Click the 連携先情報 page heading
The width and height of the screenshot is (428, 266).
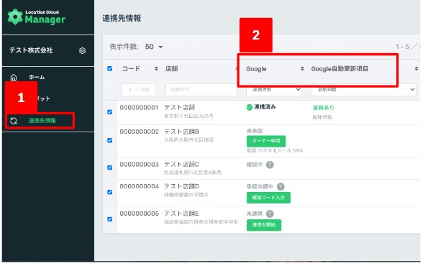click(122, 18)
